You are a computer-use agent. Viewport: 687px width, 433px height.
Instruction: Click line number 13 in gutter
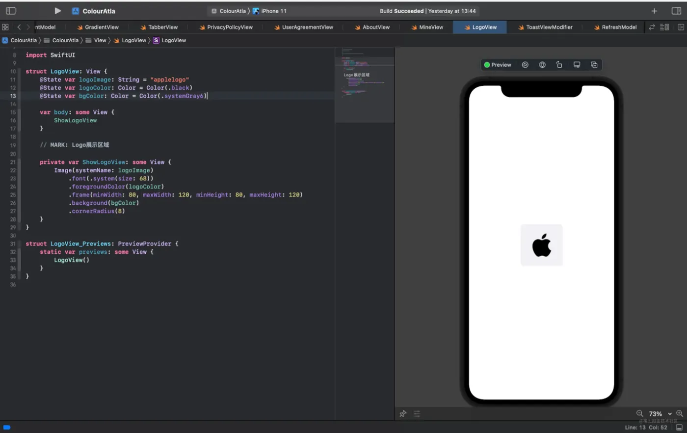[13, 96]
